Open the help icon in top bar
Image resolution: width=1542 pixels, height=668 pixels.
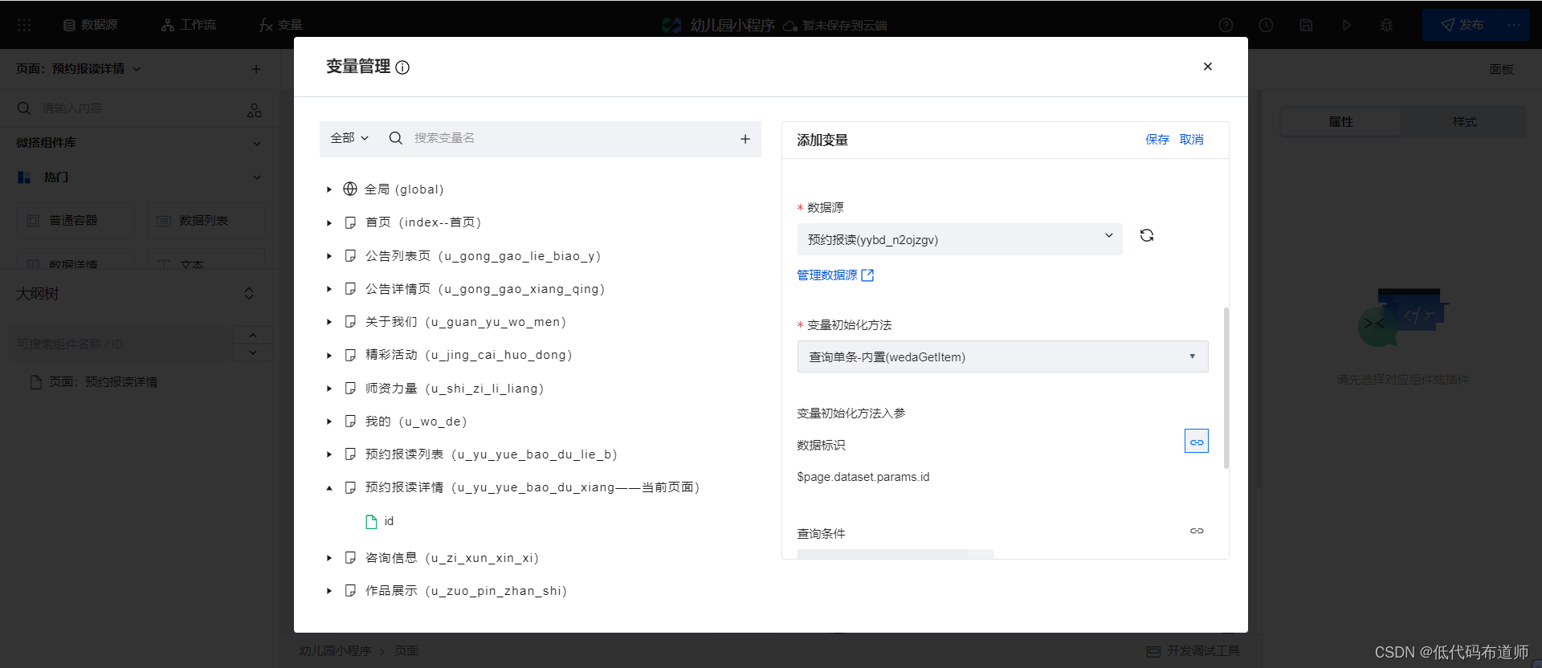coord(1226,25)
